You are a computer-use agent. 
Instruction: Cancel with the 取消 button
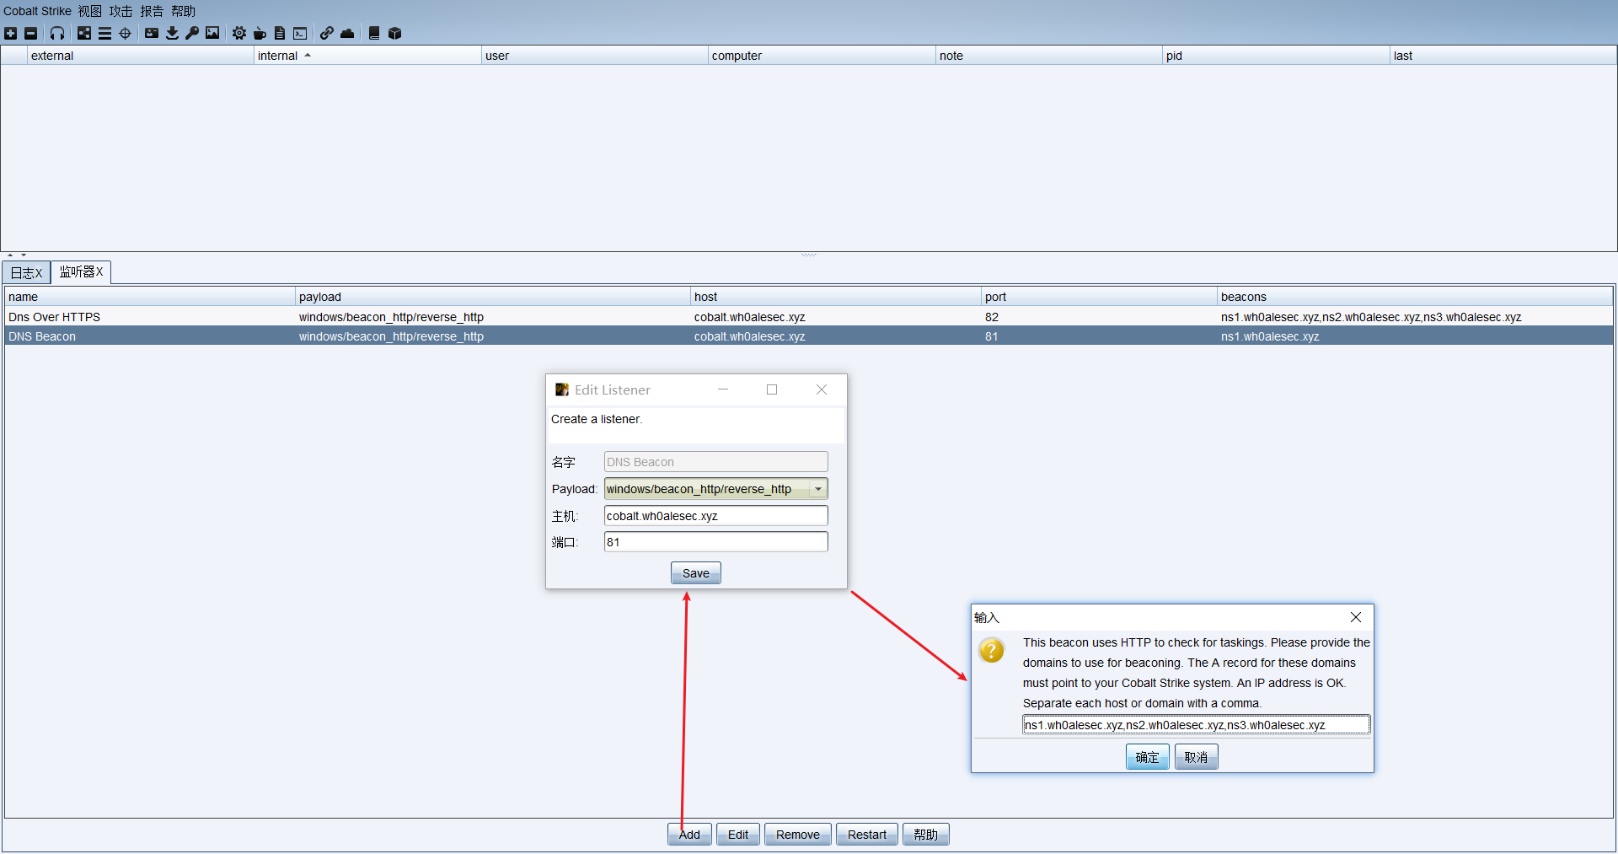[x=1197, y=757]
